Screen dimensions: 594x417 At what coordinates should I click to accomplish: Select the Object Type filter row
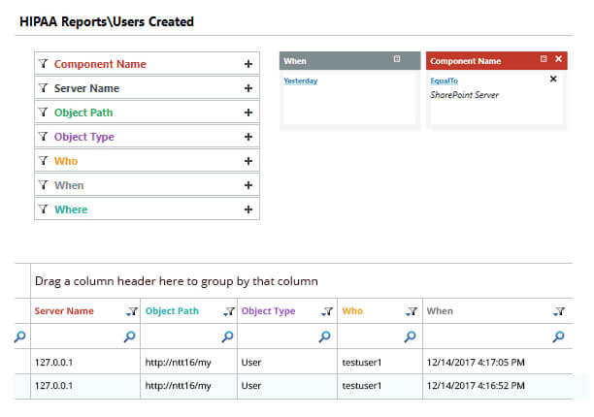(147, 136)
